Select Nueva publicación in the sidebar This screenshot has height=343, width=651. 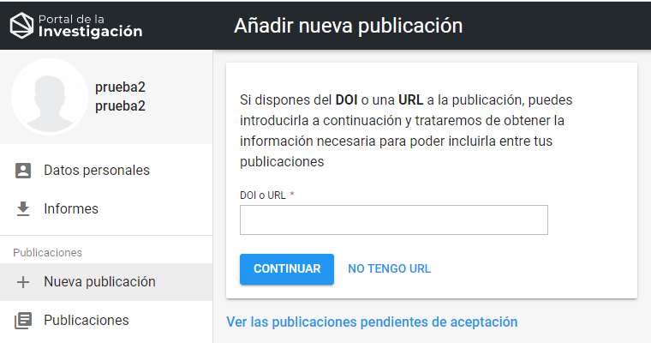(99, 282)
